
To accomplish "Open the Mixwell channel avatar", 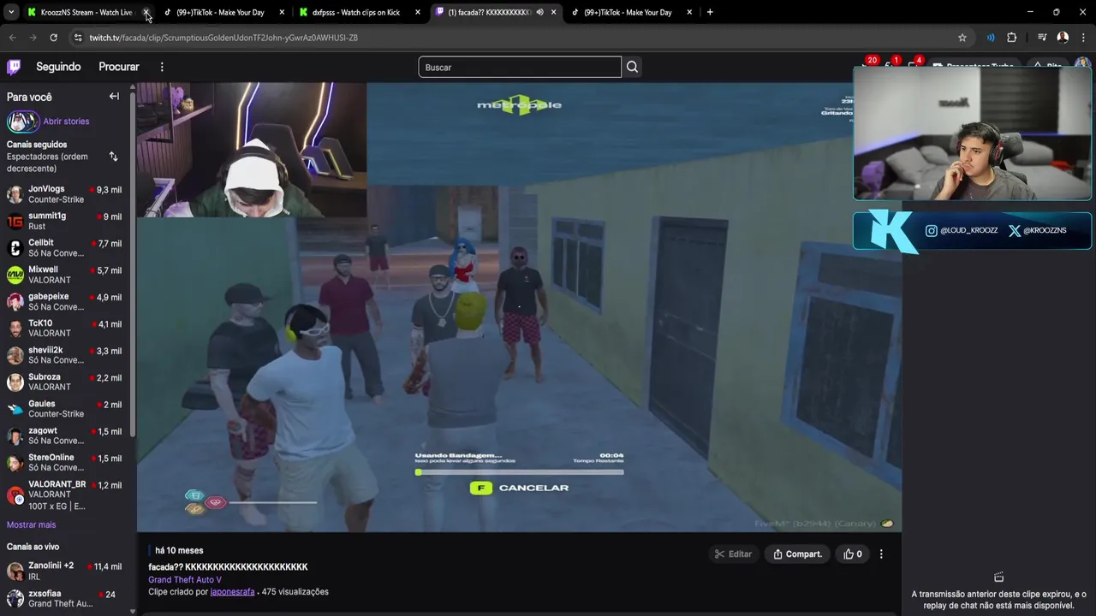I will point(15,275).
